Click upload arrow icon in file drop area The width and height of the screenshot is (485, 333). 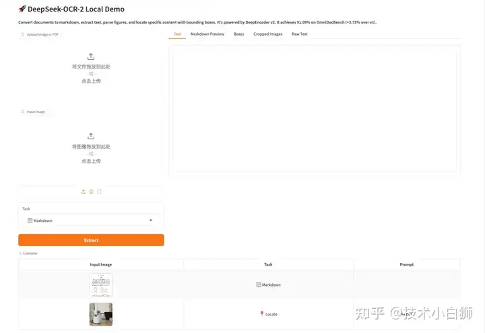[91, 57]
